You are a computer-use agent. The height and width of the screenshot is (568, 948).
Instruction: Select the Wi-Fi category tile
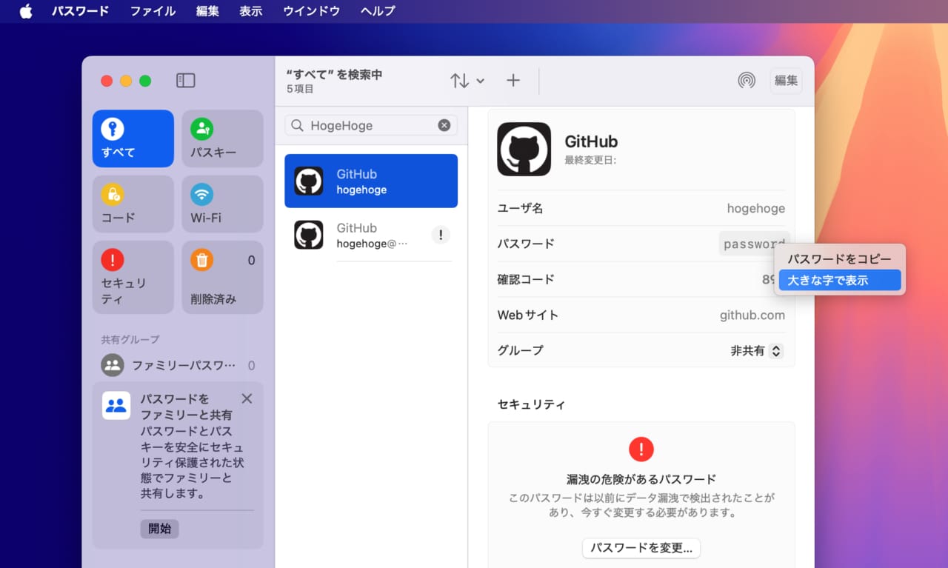(x=222, y=204)
